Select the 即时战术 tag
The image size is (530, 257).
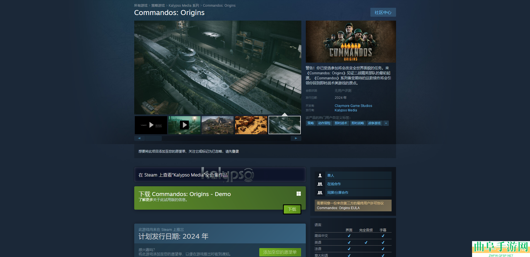341,123
